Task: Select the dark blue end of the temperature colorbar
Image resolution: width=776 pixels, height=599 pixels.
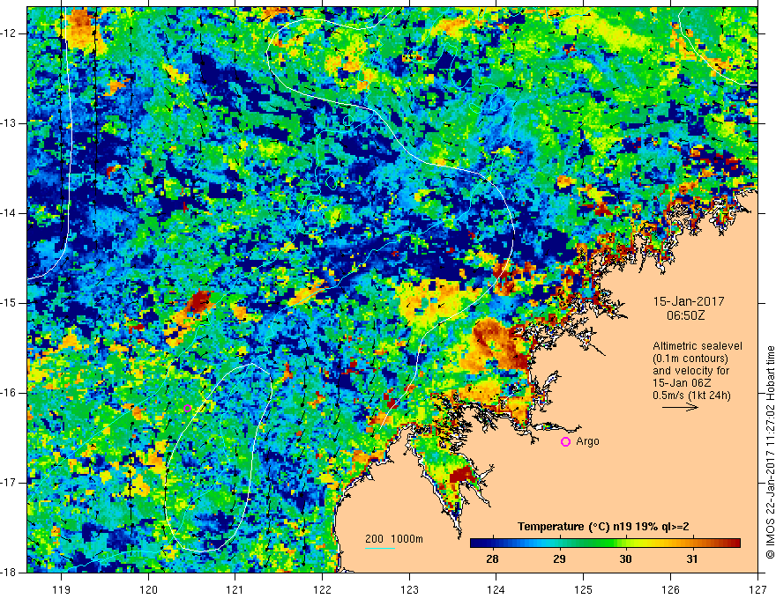Action: click(x=478, y=544)
